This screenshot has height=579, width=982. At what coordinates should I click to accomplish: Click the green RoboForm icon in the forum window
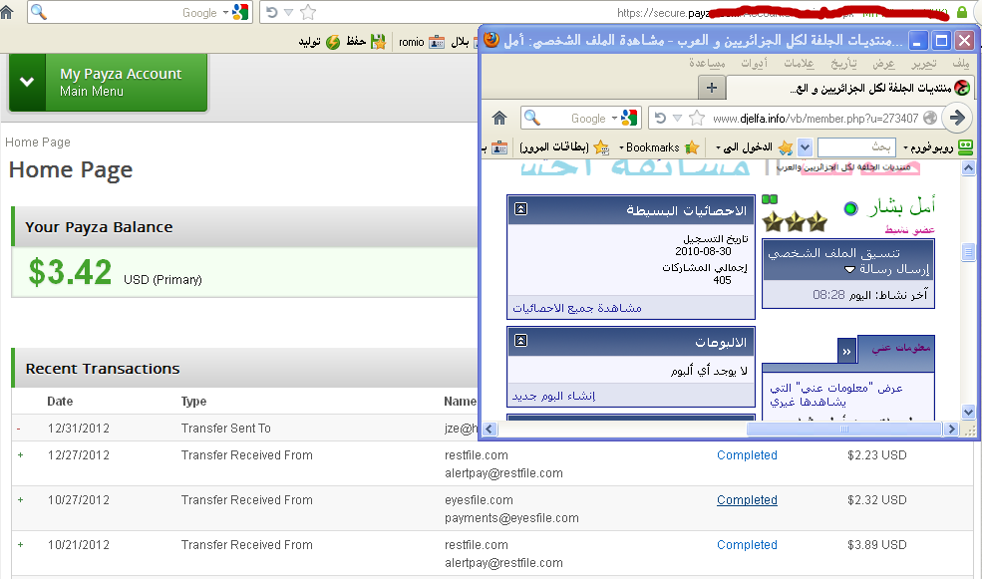966,147
